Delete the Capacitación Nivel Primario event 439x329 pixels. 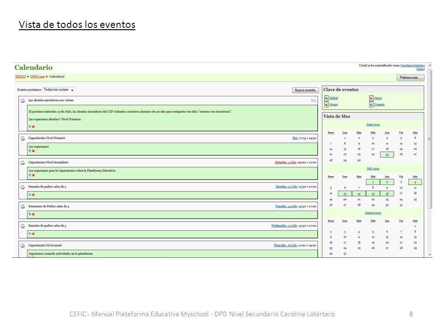tap(33, 151)
